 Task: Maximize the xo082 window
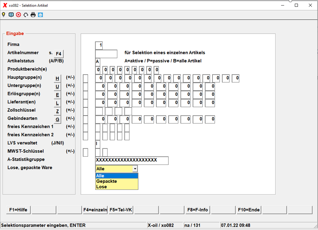pyautogui.click(x=296, y=5)
